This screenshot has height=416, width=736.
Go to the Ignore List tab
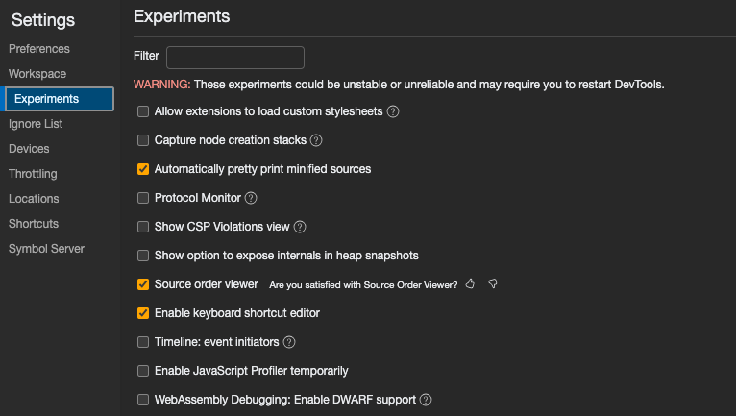click(x=36, y=124)
